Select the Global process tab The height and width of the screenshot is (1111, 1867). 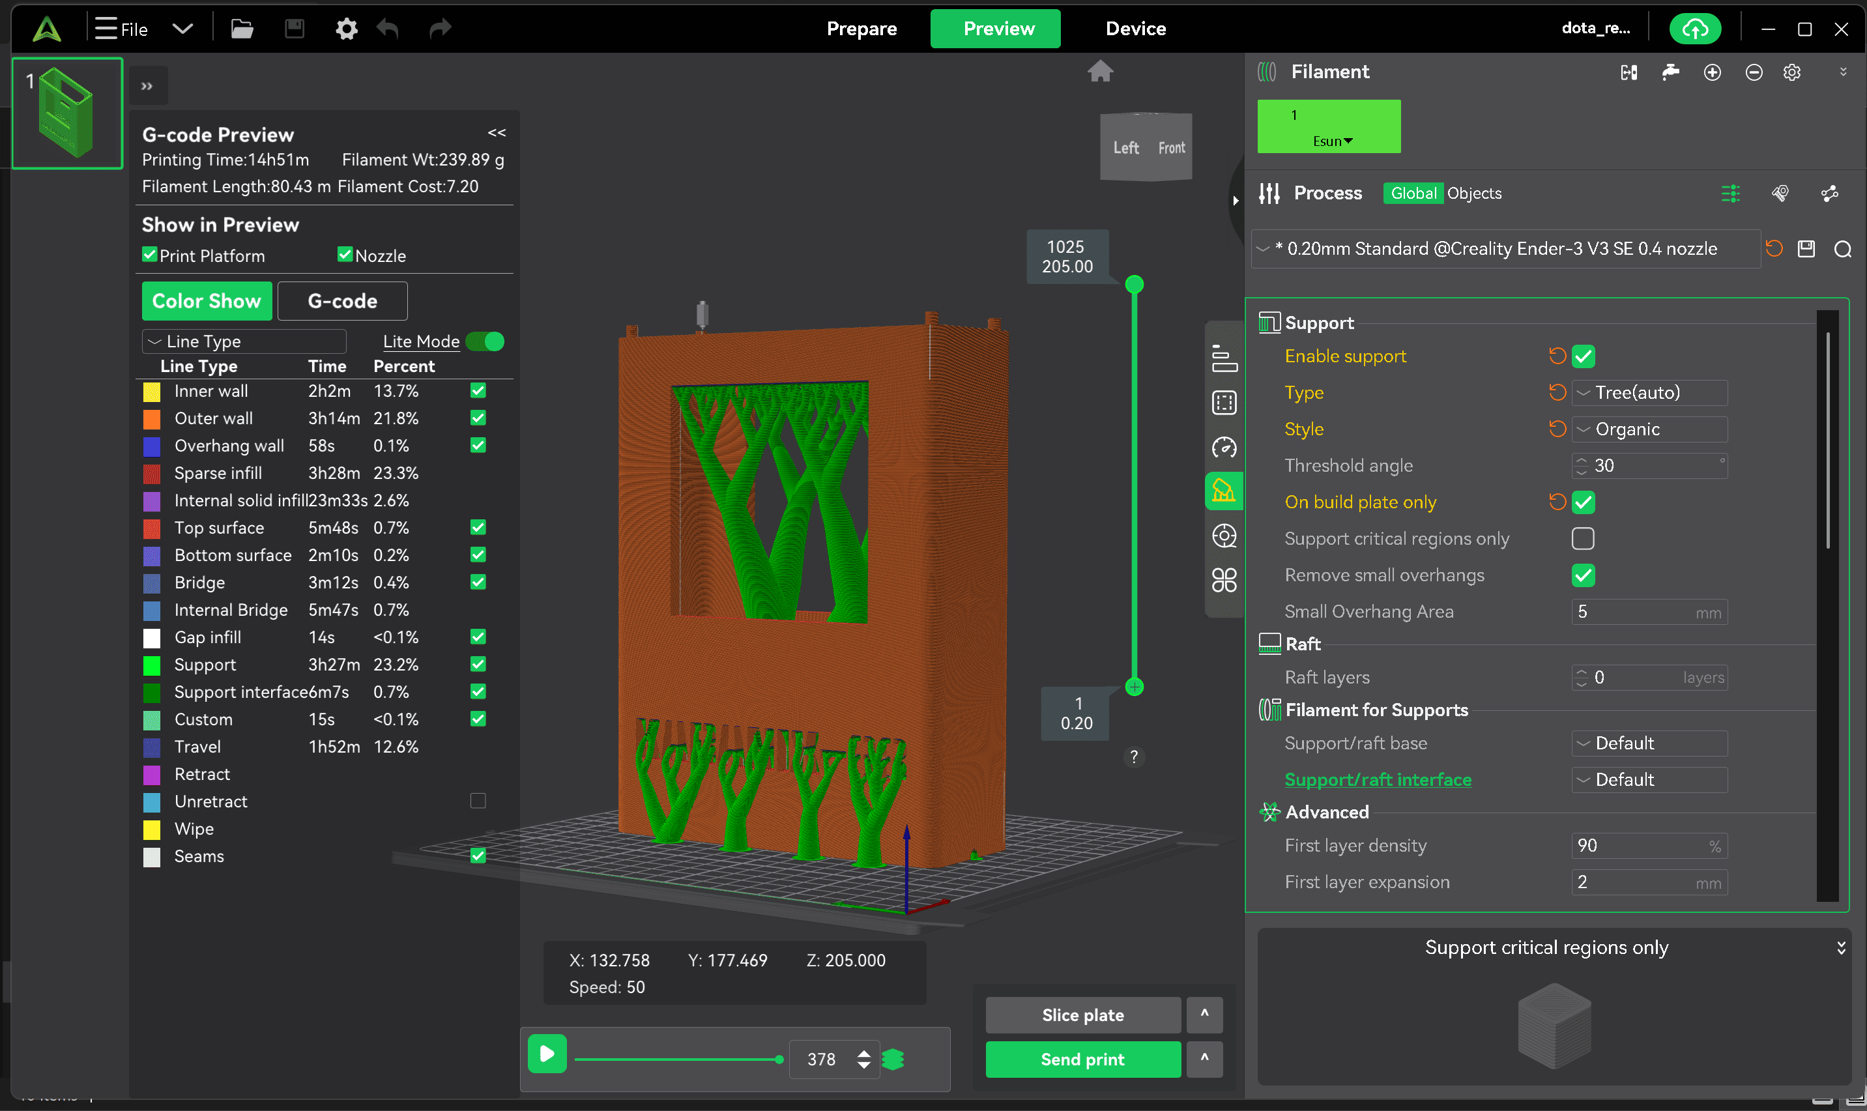point(1413,194)
